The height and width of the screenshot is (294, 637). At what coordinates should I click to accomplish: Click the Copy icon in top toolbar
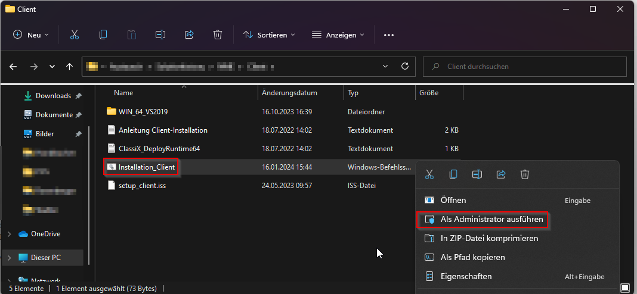tap(103, 35)
